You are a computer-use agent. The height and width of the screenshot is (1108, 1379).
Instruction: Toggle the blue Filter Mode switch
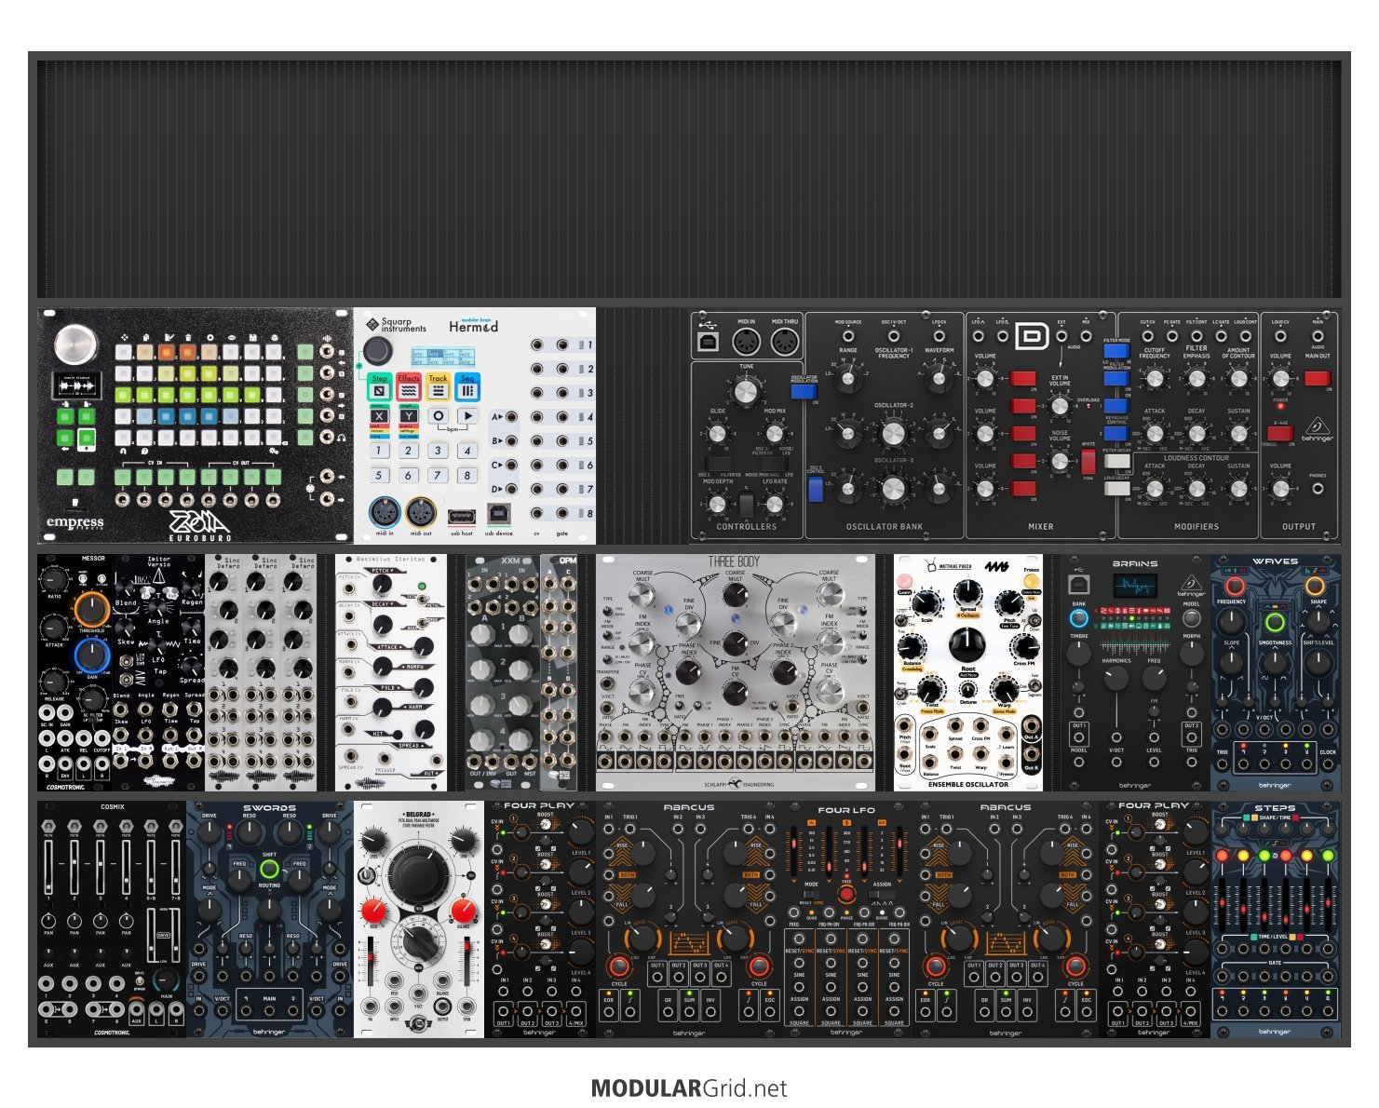1116,351
